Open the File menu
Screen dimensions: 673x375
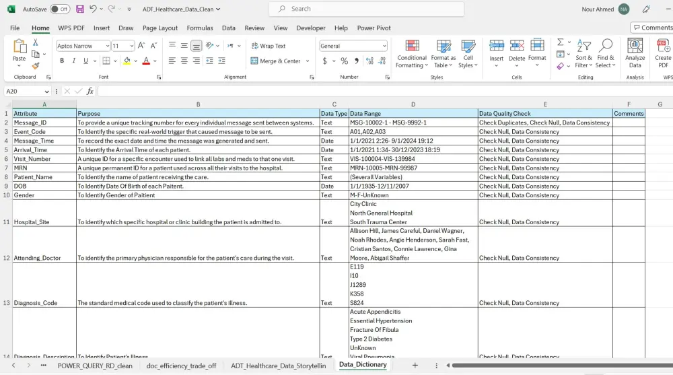pyautogui.click(x=15, y=28)
